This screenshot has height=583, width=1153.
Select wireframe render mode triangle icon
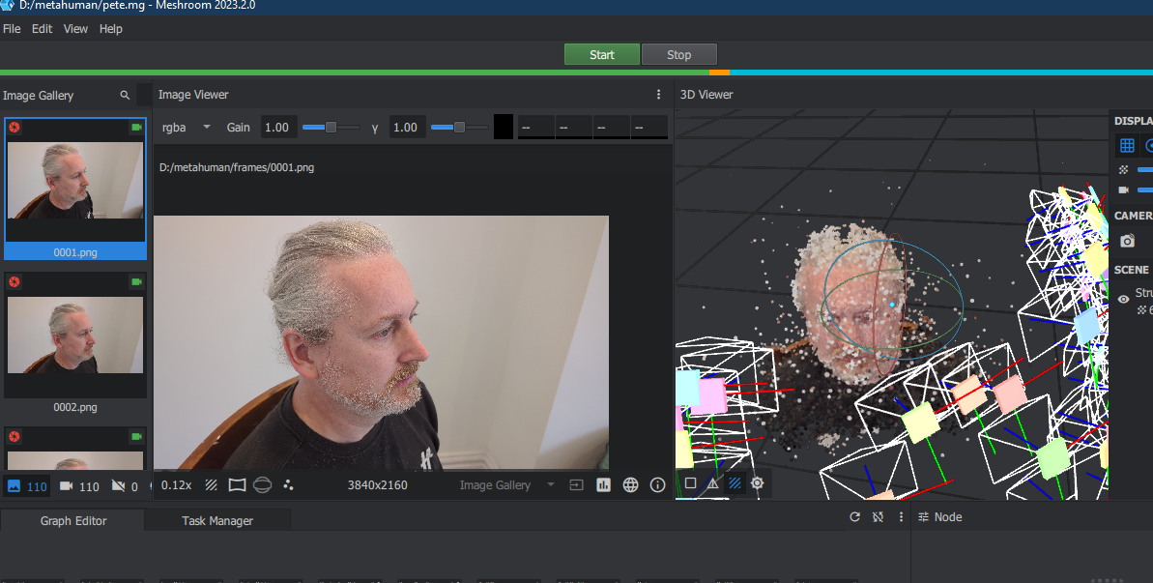point(712,483)
